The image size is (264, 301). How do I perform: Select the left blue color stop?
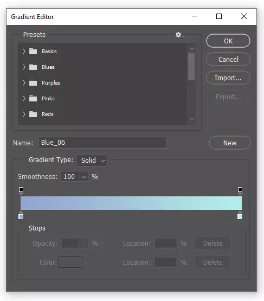21,215
